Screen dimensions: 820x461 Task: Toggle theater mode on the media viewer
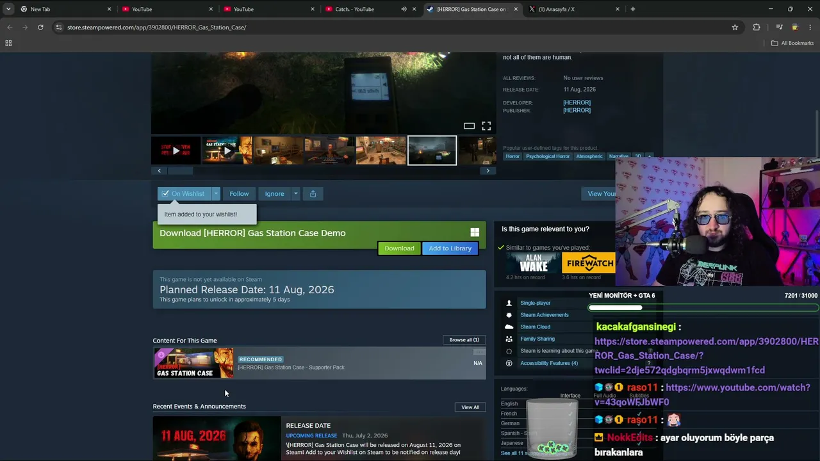coord(469,126)
